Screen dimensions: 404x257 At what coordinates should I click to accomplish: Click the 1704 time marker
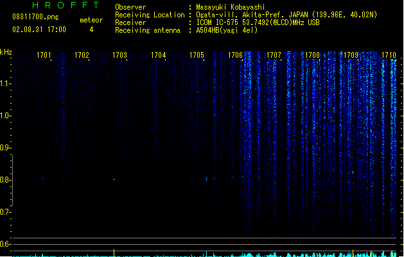pyautogui.click(x=159, y=55)
